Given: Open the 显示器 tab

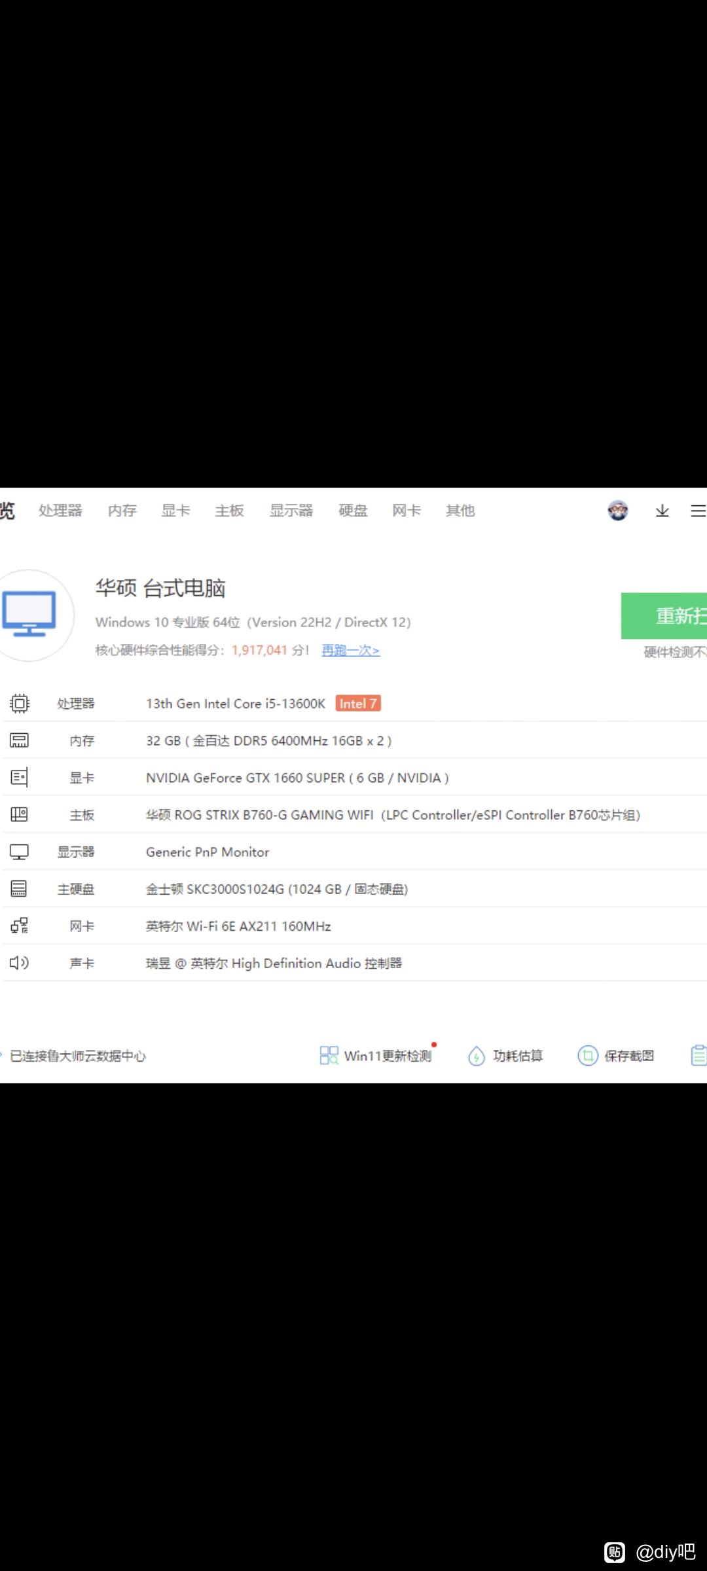Looking at the screenshot, I should [x=291, y=511].
